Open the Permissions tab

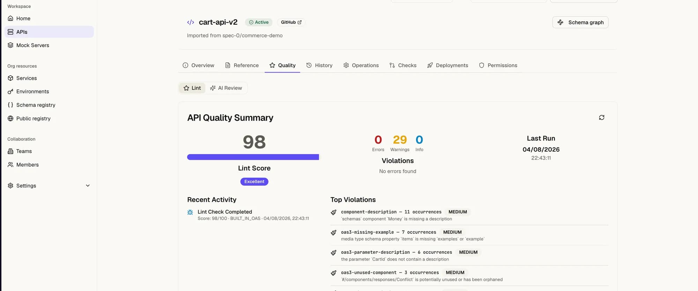tap(498, 66)
